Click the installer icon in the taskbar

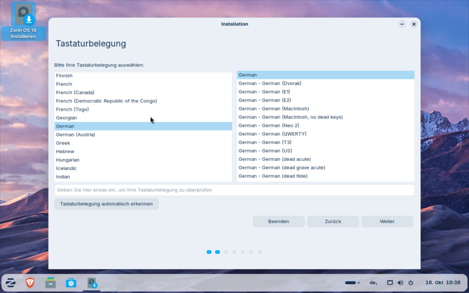(93, 283)
